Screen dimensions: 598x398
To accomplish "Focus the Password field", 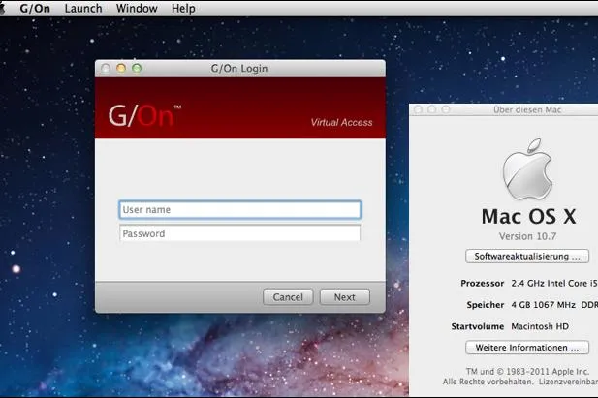I will 240,233.
